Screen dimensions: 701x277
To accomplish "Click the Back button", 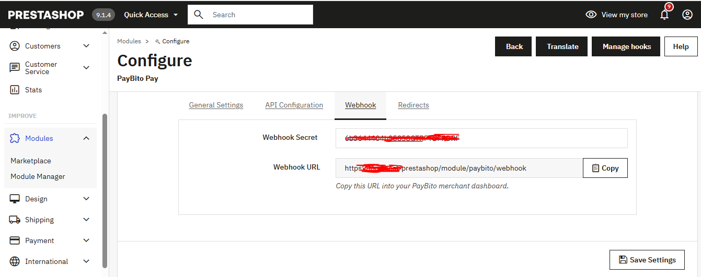I will [514, 46].
